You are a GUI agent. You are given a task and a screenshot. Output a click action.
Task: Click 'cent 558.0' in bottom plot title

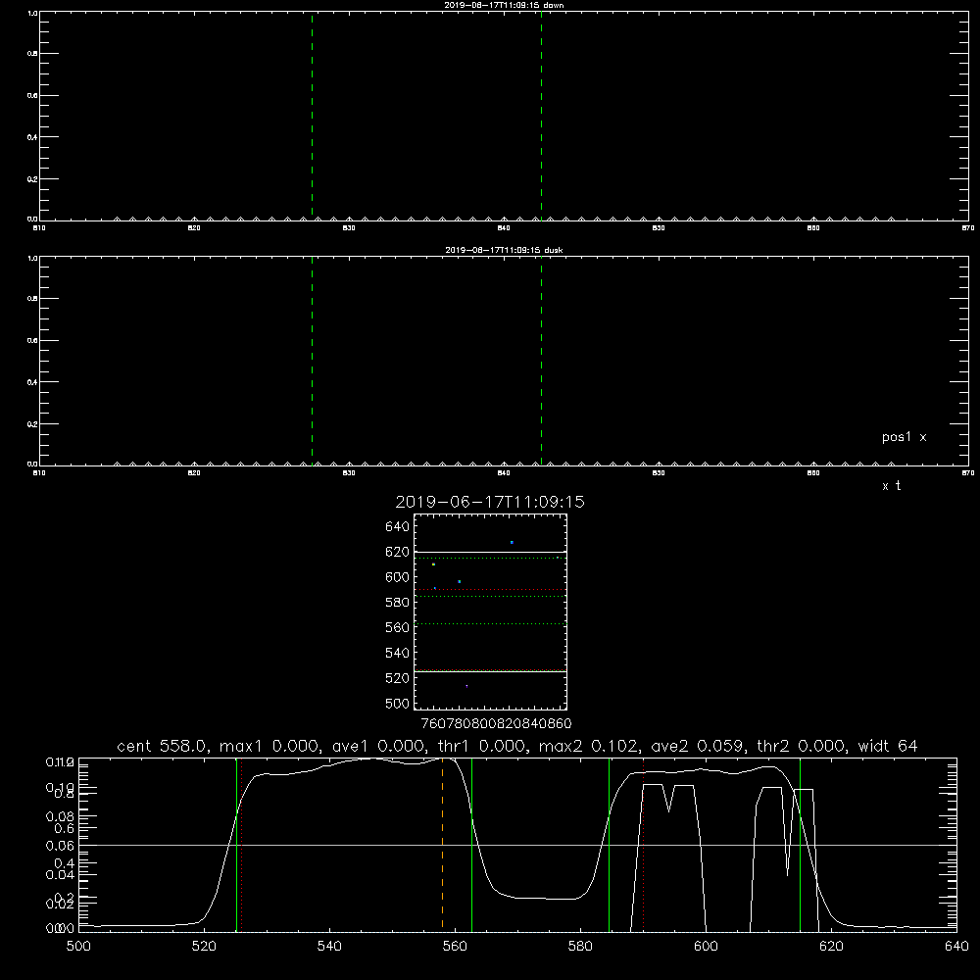click(x=162, y=746)
